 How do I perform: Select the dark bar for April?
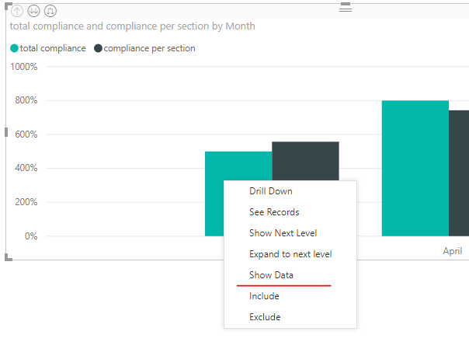click(x=459, y=173)
